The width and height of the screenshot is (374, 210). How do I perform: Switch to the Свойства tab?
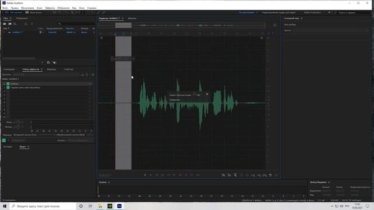pos(68,69)
